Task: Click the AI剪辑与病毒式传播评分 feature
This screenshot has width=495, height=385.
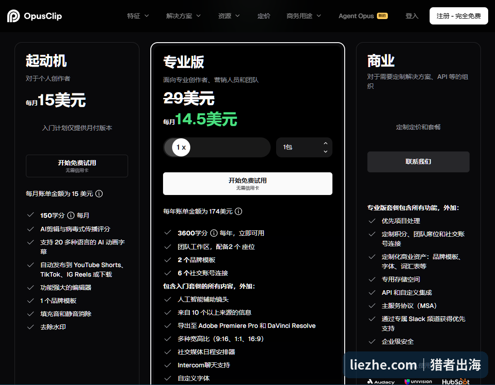Action: pyautogui.click(x=75, y=229)
